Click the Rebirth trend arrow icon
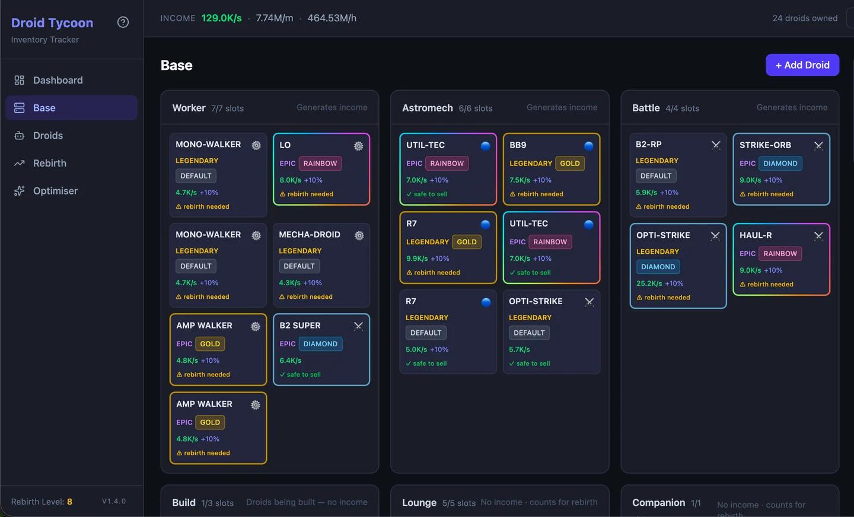This screenshot has width=854, height=517. [x=20, y=163]
